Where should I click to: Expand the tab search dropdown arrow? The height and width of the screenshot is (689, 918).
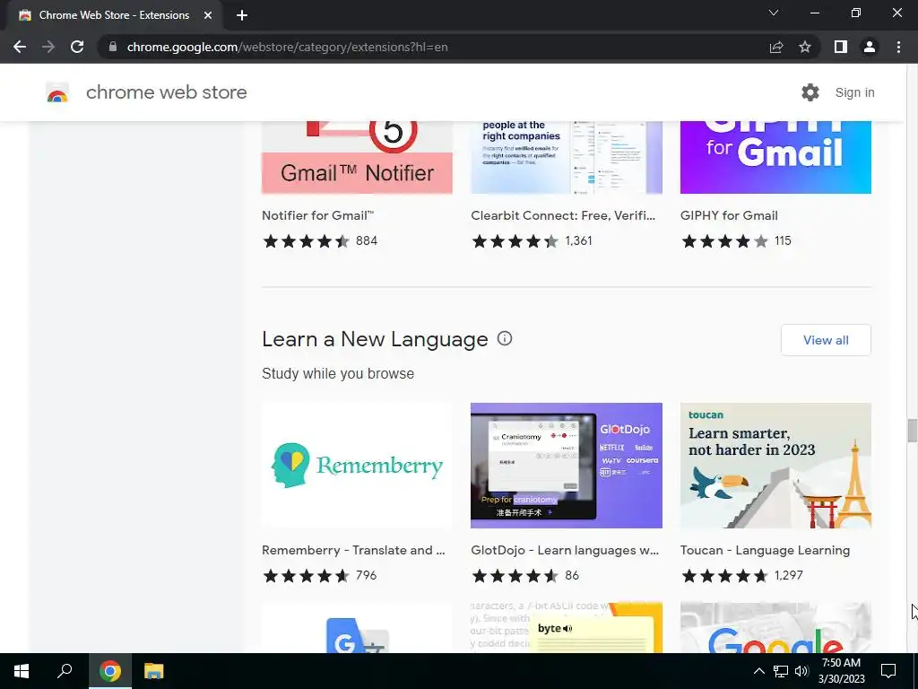pyautogui.click(x=774, y=13)
